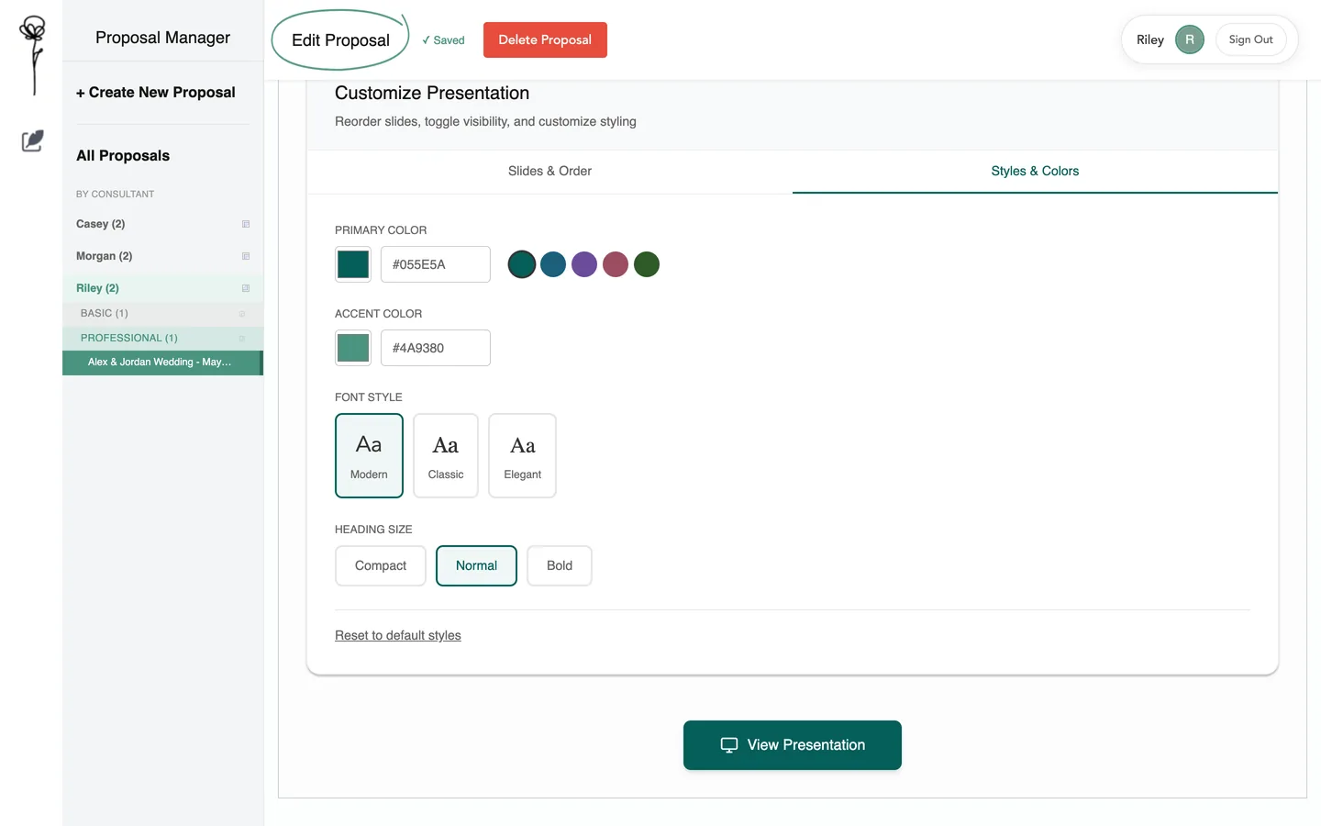Image resolution: width=1321 pixels, height=826 pixels.
Task: Toggle the expand icon beside Casey (2)
Action: click(246, 224)
